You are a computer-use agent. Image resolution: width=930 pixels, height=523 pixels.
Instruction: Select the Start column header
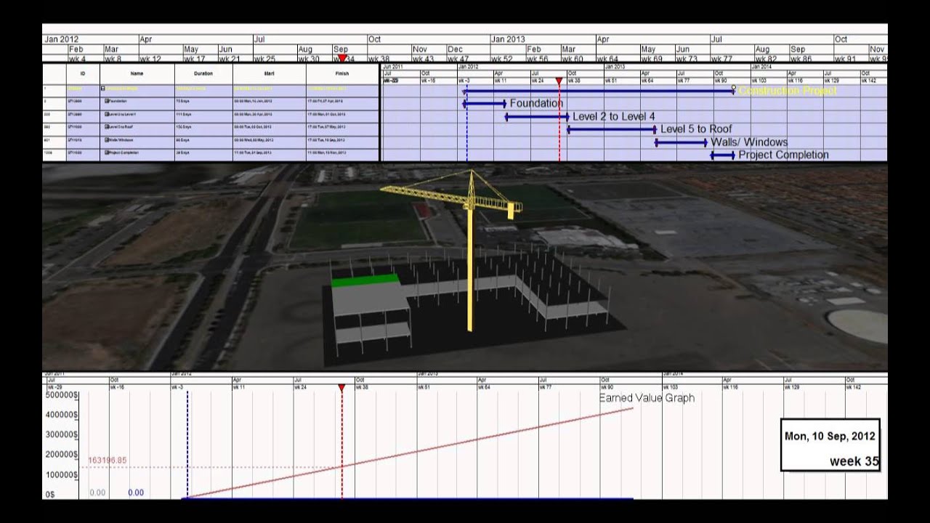tap(269, 73)
